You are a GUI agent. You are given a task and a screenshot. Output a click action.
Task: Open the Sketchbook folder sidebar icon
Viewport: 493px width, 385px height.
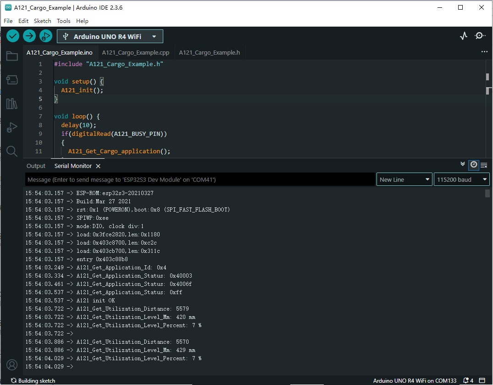pyautogui.click(x=12, y=56)
